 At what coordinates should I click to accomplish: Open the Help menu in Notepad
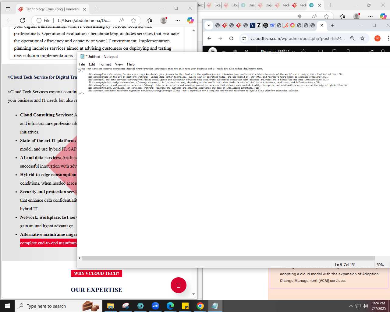(x=131, y=64)
